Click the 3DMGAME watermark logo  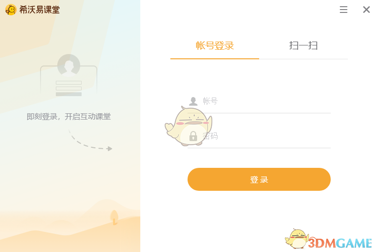(340, 243)
